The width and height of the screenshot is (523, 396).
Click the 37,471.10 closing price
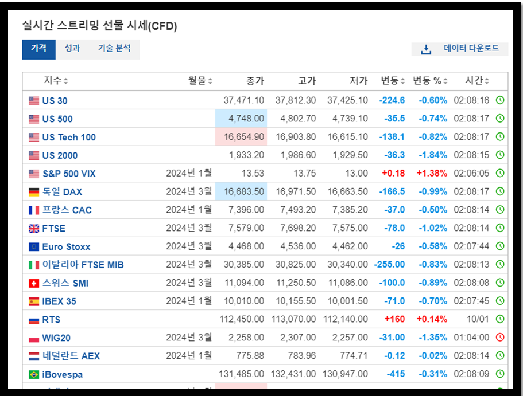244,100
